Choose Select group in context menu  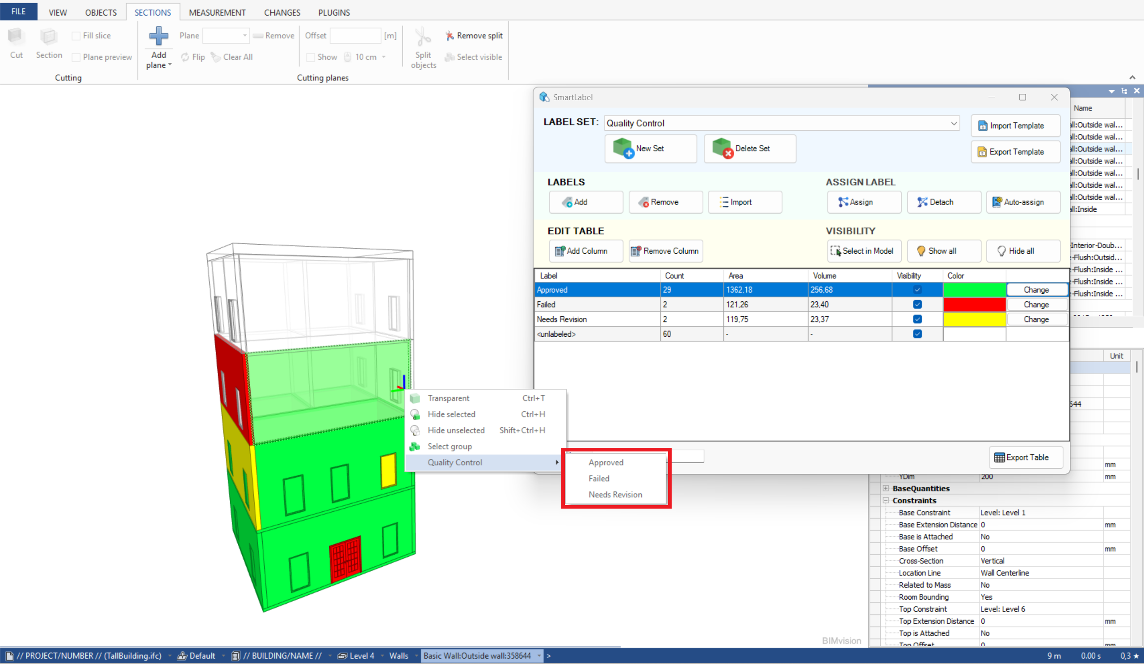pos(485,446)
